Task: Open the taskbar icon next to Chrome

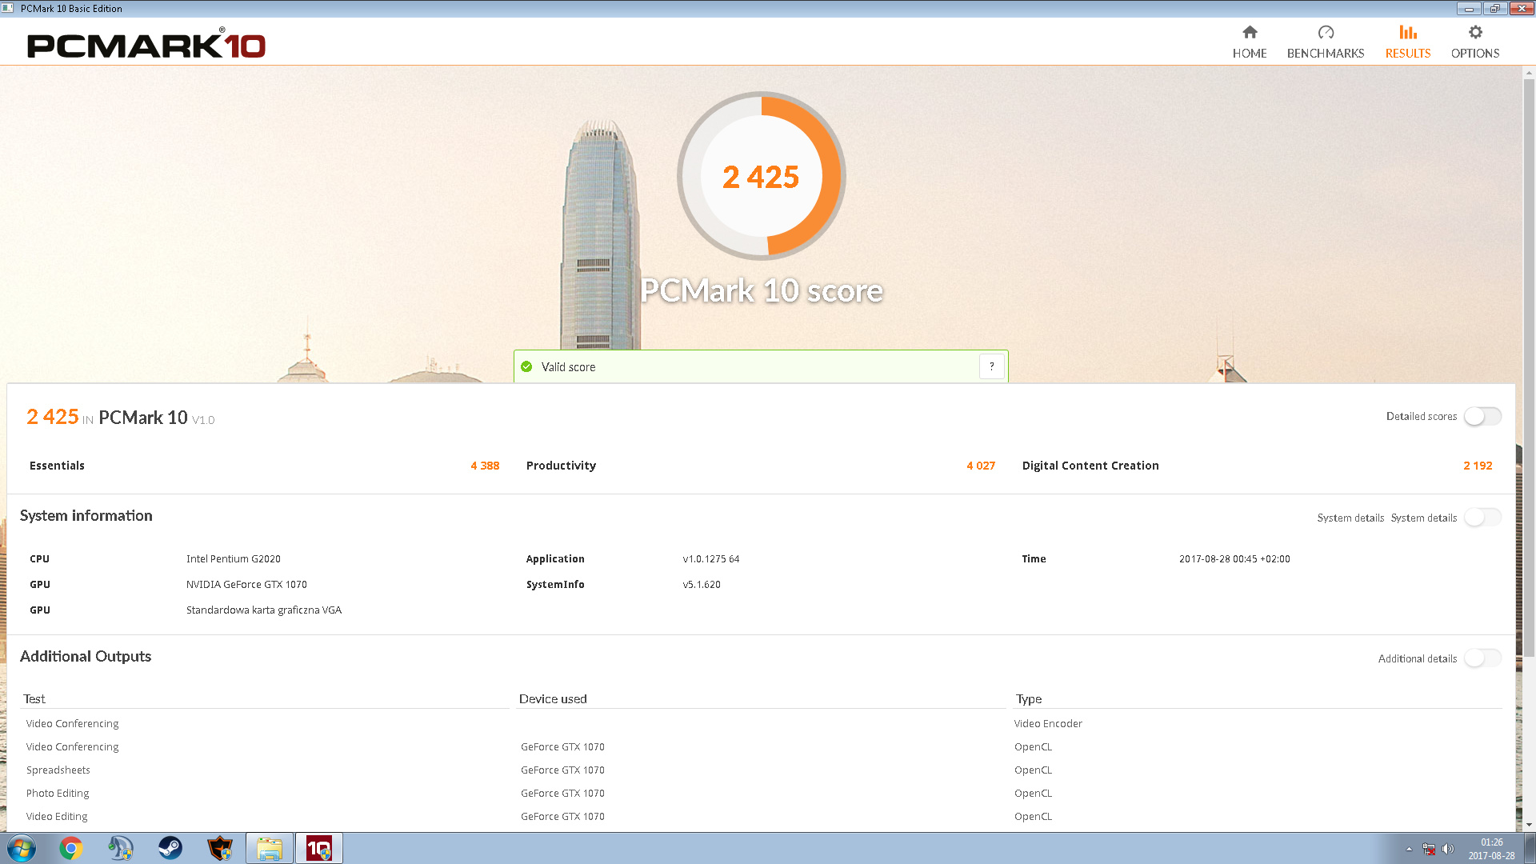Action: coord(121,848)
